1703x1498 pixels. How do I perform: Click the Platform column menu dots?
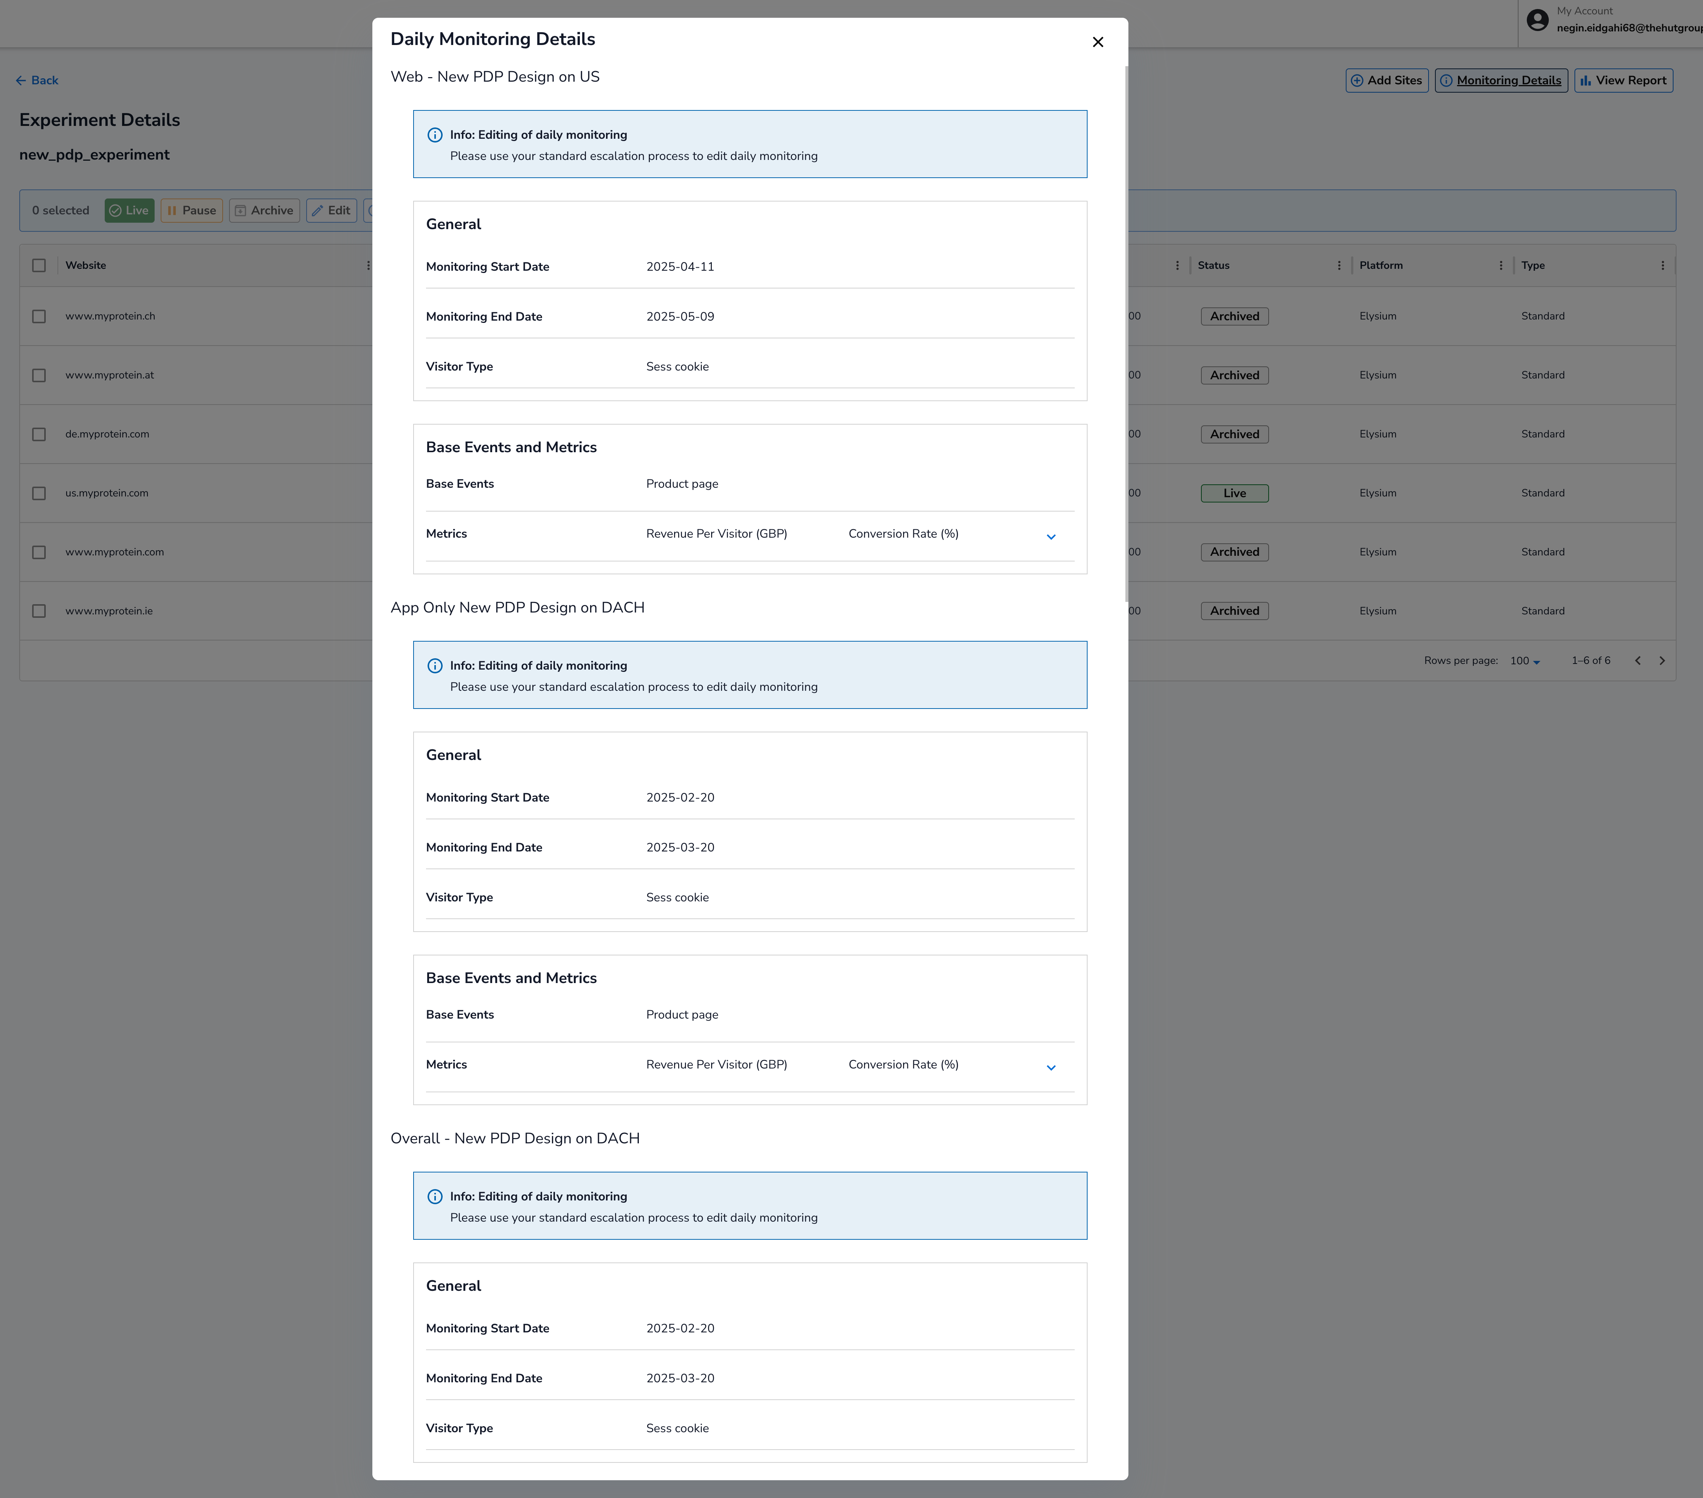[x=1500, y=266]
